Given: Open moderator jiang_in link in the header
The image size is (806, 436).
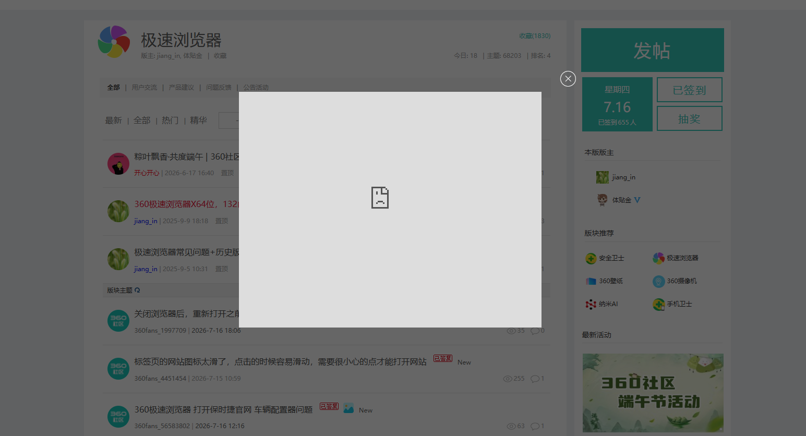Looking at the screenshot, I should point(169,56).
